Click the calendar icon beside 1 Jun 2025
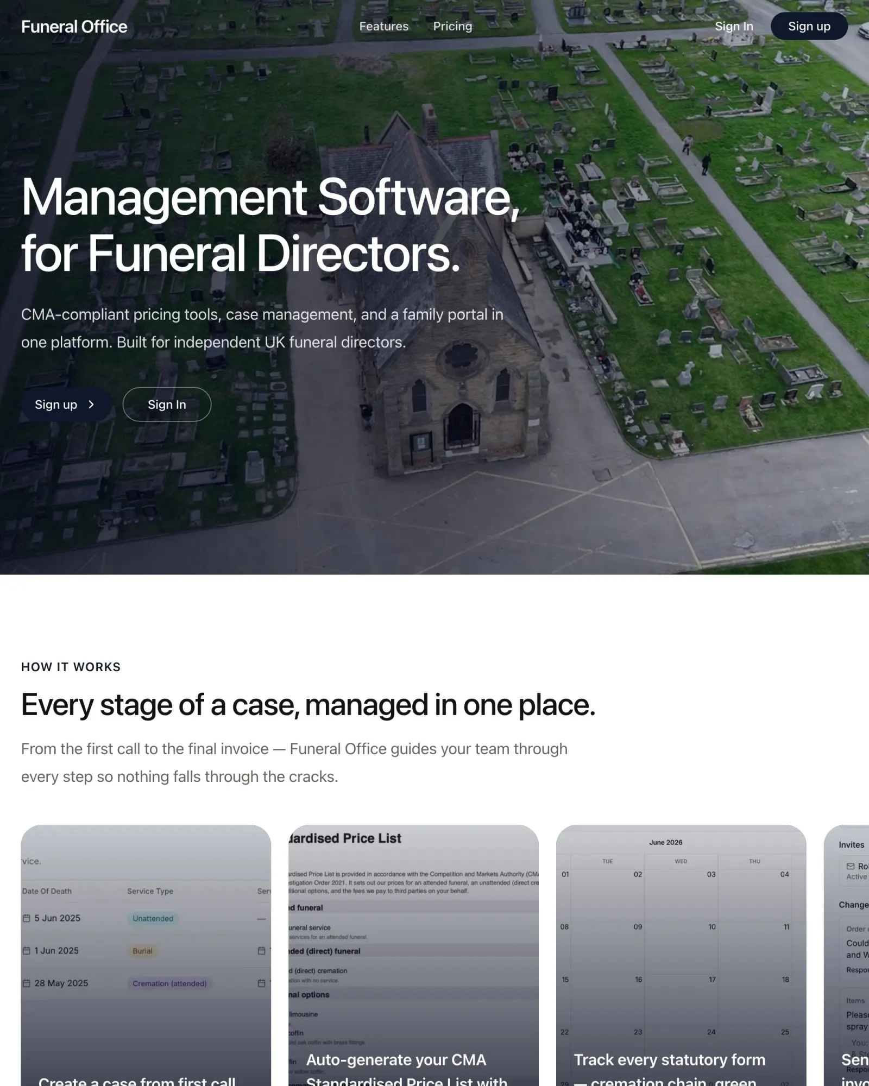The height and width of the screenshot is (1086, 869). click(x=26, y=951)
